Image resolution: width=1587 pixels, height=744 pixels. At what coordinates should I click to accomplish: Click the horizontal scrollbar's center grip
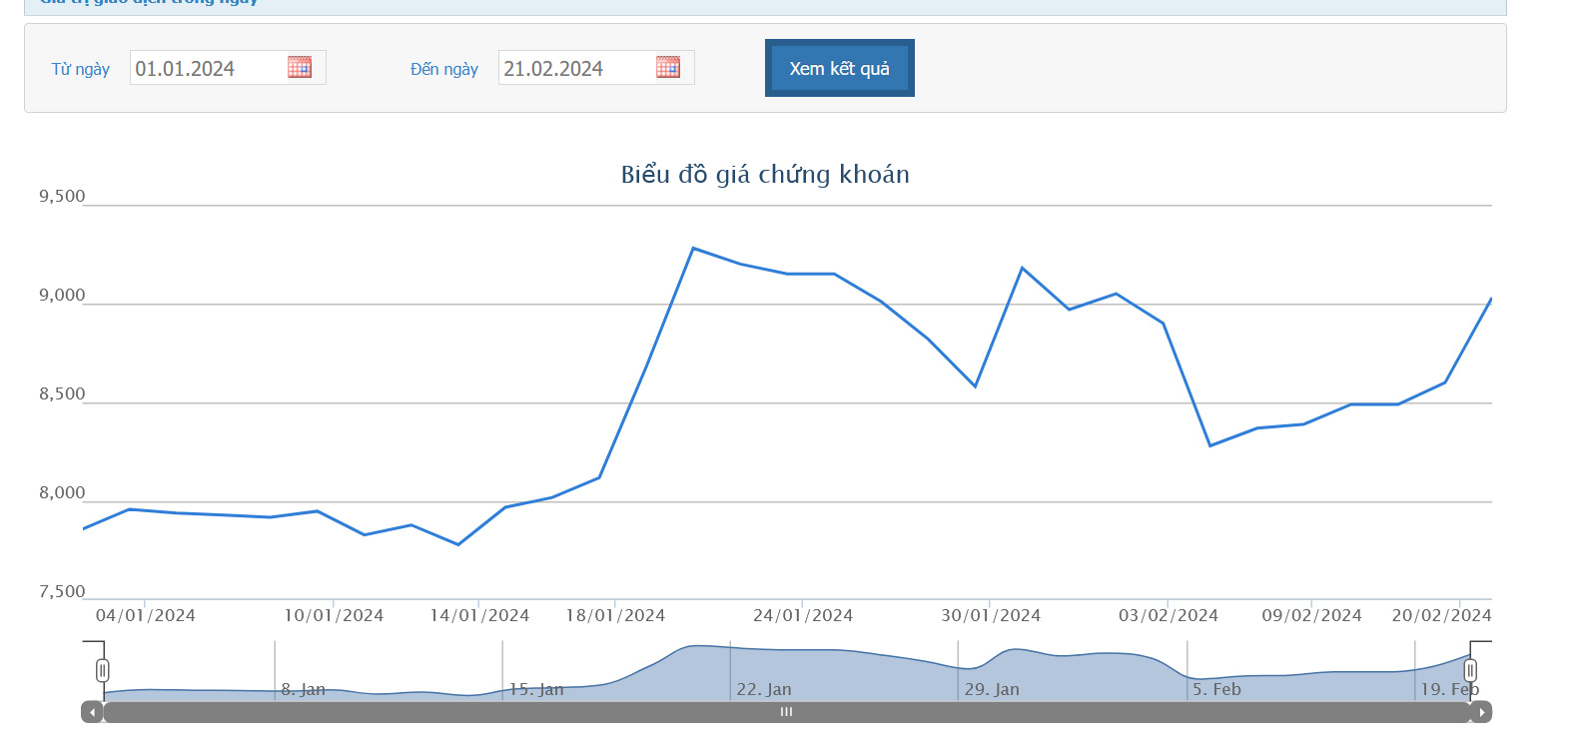point(786,712)
